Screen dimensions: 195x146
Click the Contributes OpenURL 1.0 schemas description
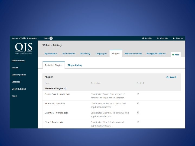(110, 115)
